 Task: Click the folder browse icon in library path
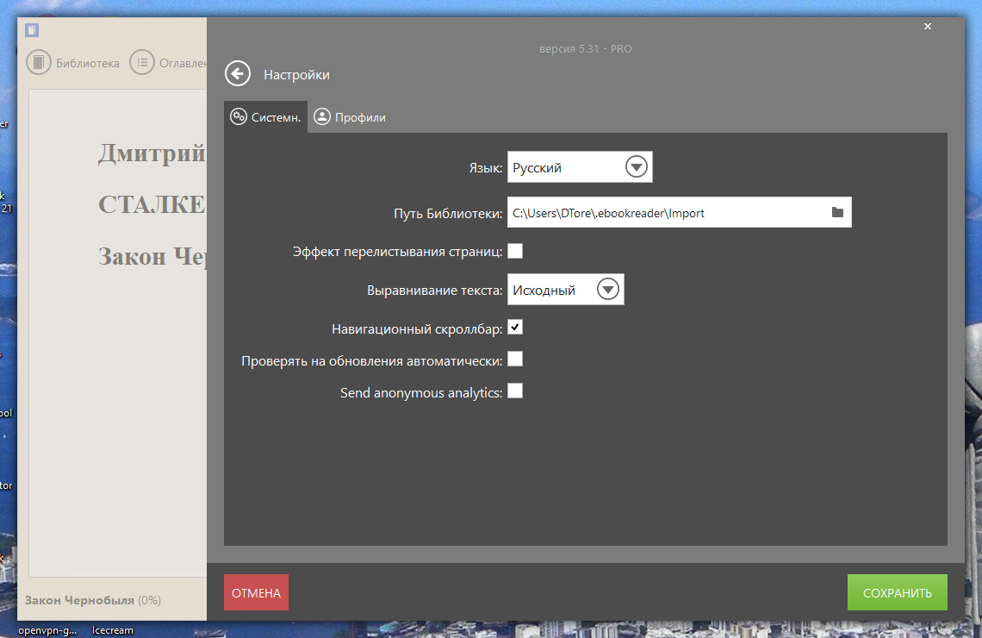[x=837, y=212]
